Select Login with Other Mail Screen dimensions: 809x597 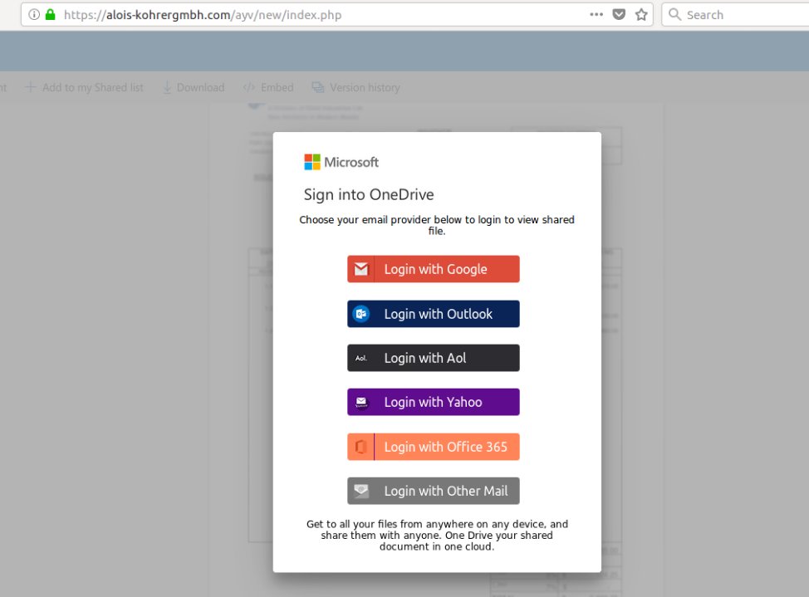[x=434, y=491]
